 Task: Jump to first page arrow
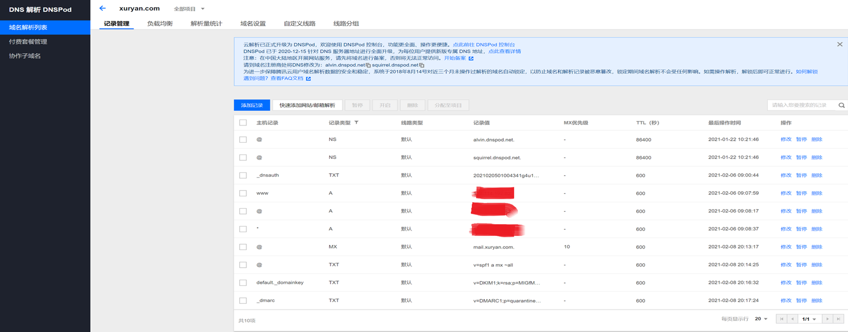tap(781, 319)
